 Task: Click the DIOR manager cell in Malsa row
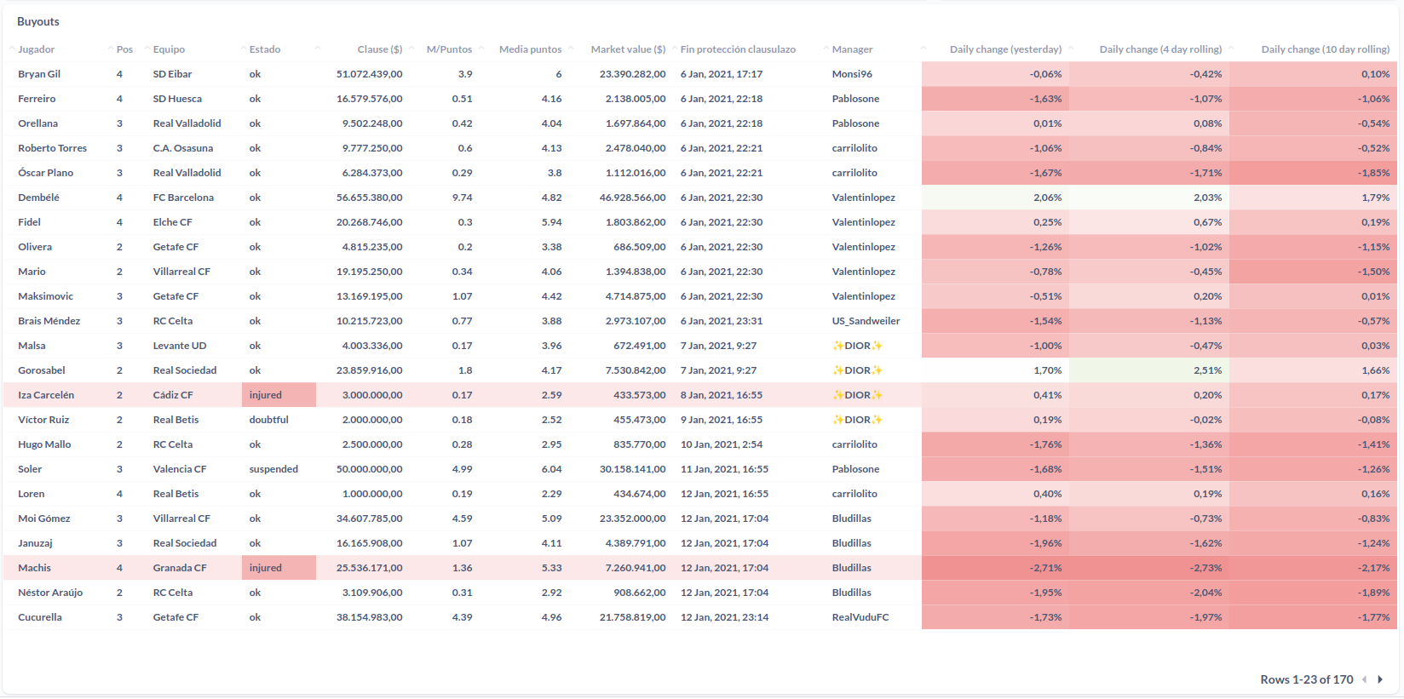click(x=857, y=346)
